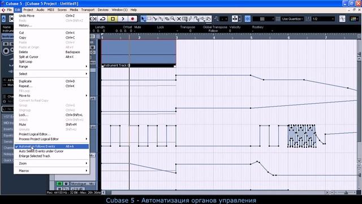Viewport: 362px width, 204px height.
Task: Choose Auto Select Events under Cursor
Action: click(x=51, y=151)
